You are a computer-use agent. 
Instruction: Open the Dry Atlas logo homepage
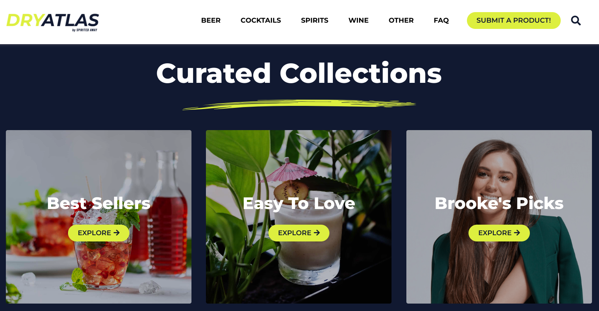(x=53, y=22)
